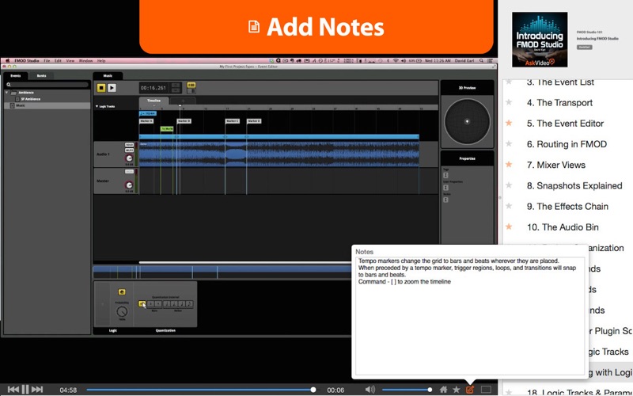This screenshot has width=633, height=396.
Task: Pause the tutorial video
Action: point(25,390)
